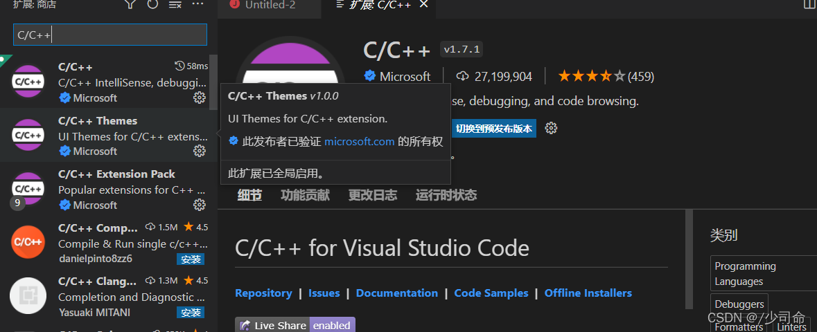Image resolution: width=817 pixels, height=332 pixels.
Task: Click the C/C++ Compile Run extension icon
Action: [28, 242]
